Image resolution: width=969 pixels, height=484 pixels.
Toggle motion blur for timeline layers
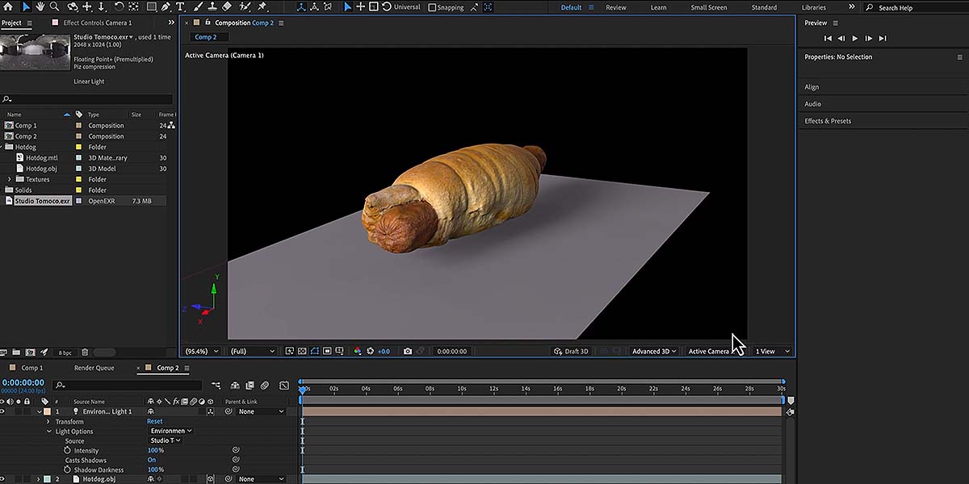click(x=265, y=386)
